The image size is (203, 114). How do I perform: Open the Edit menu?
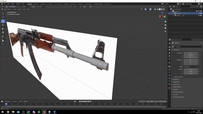pos(8,4)
